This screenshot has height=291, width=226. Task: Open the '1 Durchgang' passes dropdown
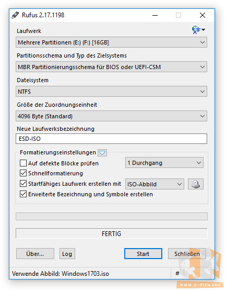click(164, 163)
